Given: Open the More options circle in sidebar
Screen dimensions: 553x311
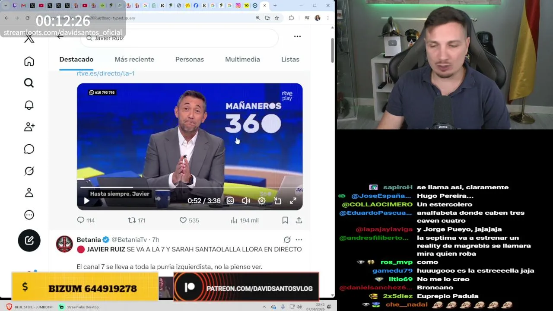Looking at the screenshot, I should pos(29,215).
